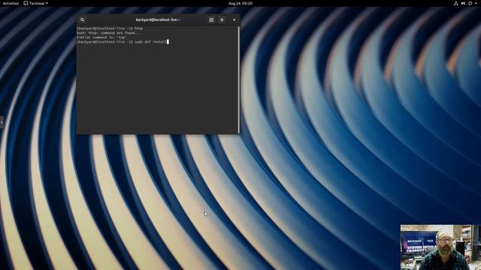Open the terminal hamburger menu

222,20
